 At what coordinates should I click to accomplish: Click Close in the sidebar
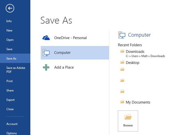tap(10, 109)
